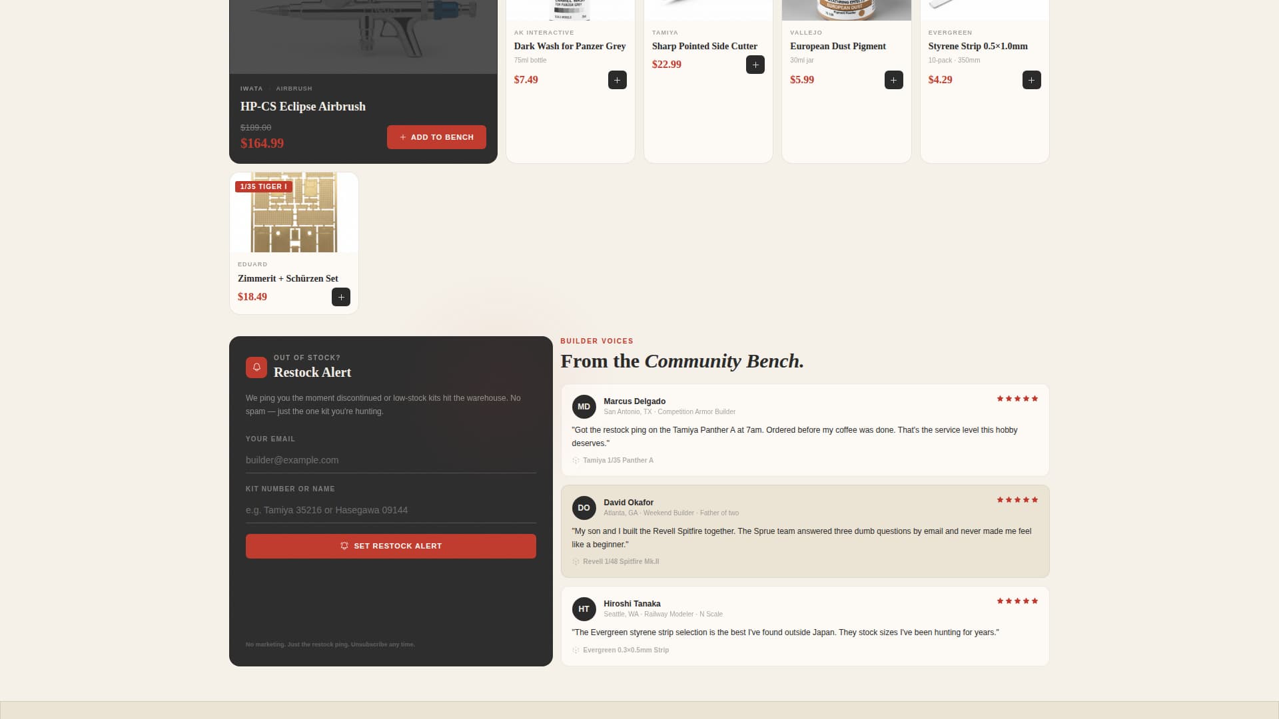Click the struck-through $189.00 price
Screen dimensions: 1279x719
(x=256, y=127)
